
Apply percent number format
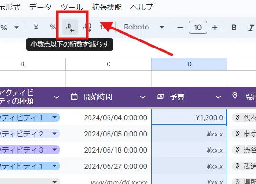[53, 27]
